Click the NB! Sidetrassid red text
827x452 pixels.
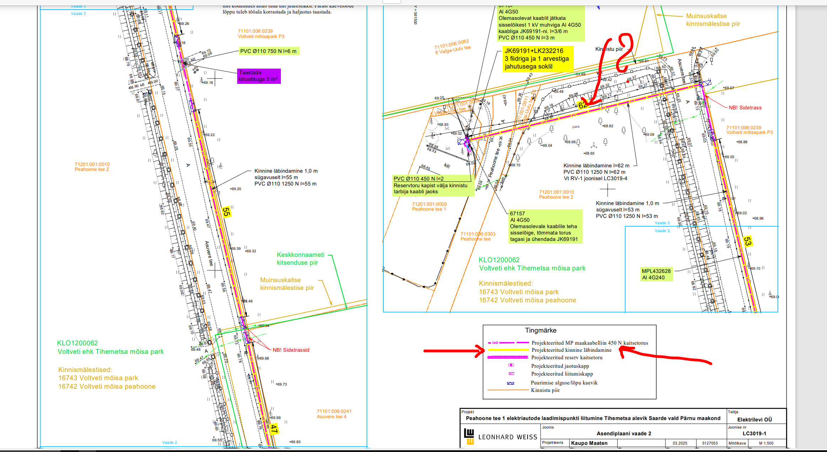click(x=291, y=350)
